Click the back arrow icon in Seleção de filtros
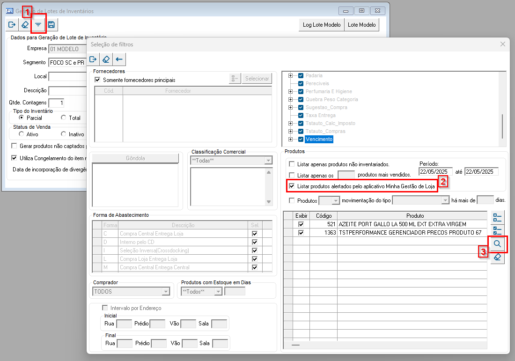The image size is (515, 361). 119,59
